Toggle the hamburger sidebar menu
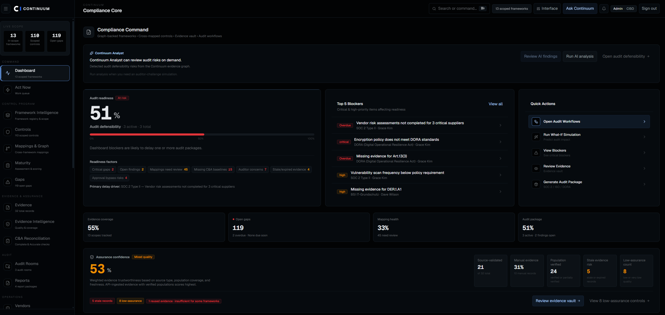665x315 pixels. click(6, 9)
